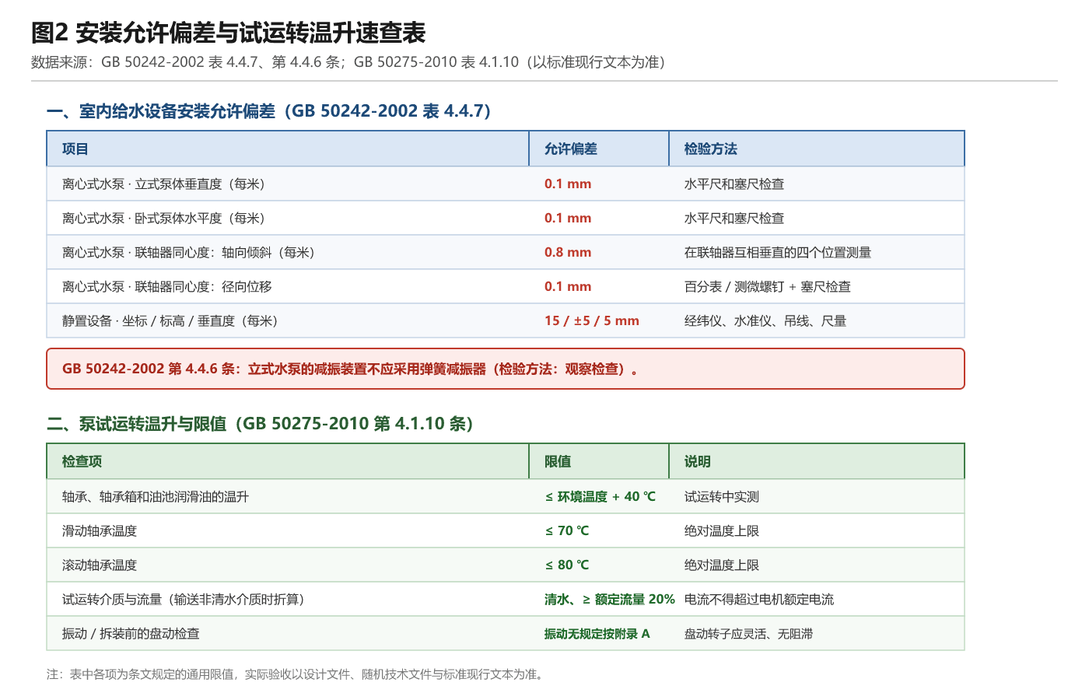The width and height of the screenshot is (1089, 700).
Task: Click row label 滑动轴承温度
Action: (100, 531)
